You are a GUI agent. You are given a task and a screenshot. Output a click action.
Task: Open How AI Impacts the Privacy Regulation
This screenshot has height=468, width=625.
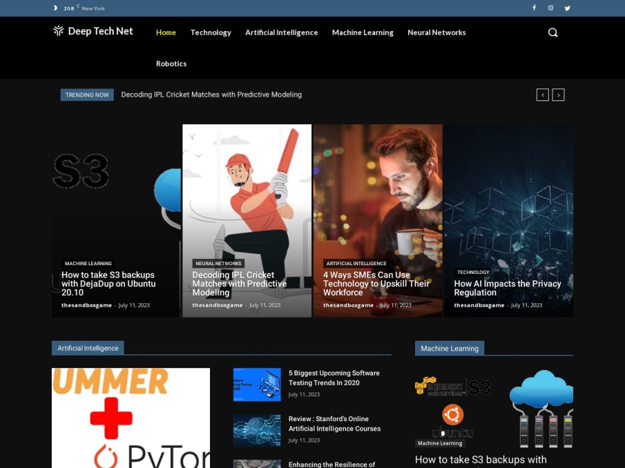pos(507,288)
